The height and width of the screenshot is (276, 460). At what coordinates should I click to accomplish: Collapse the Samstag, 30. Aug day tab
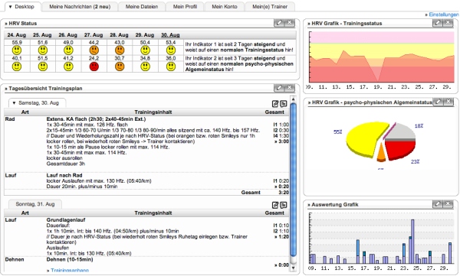pyautogui.click(x=14, y=103)
